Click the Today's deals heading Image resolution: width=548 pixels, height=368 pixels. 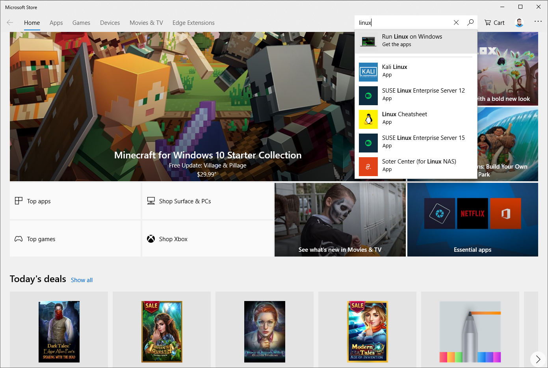click(38, 279)
